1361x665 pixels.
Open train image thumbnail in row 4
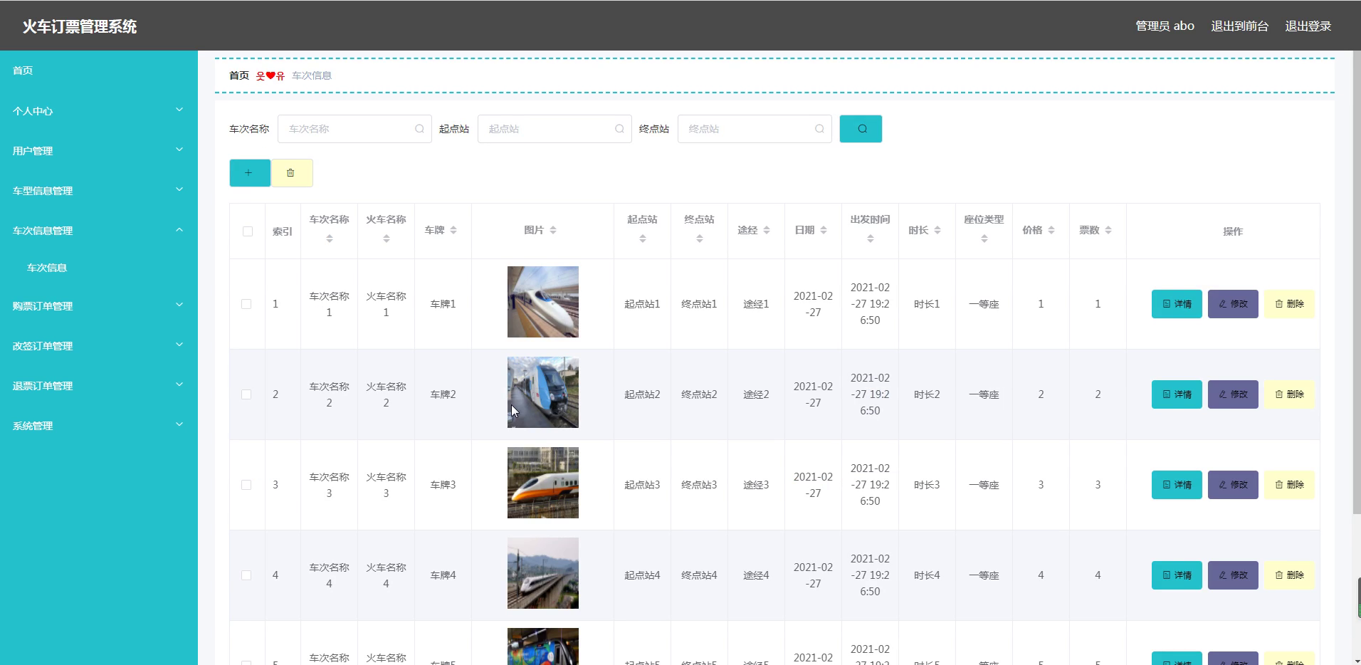[x=543, y=573]
